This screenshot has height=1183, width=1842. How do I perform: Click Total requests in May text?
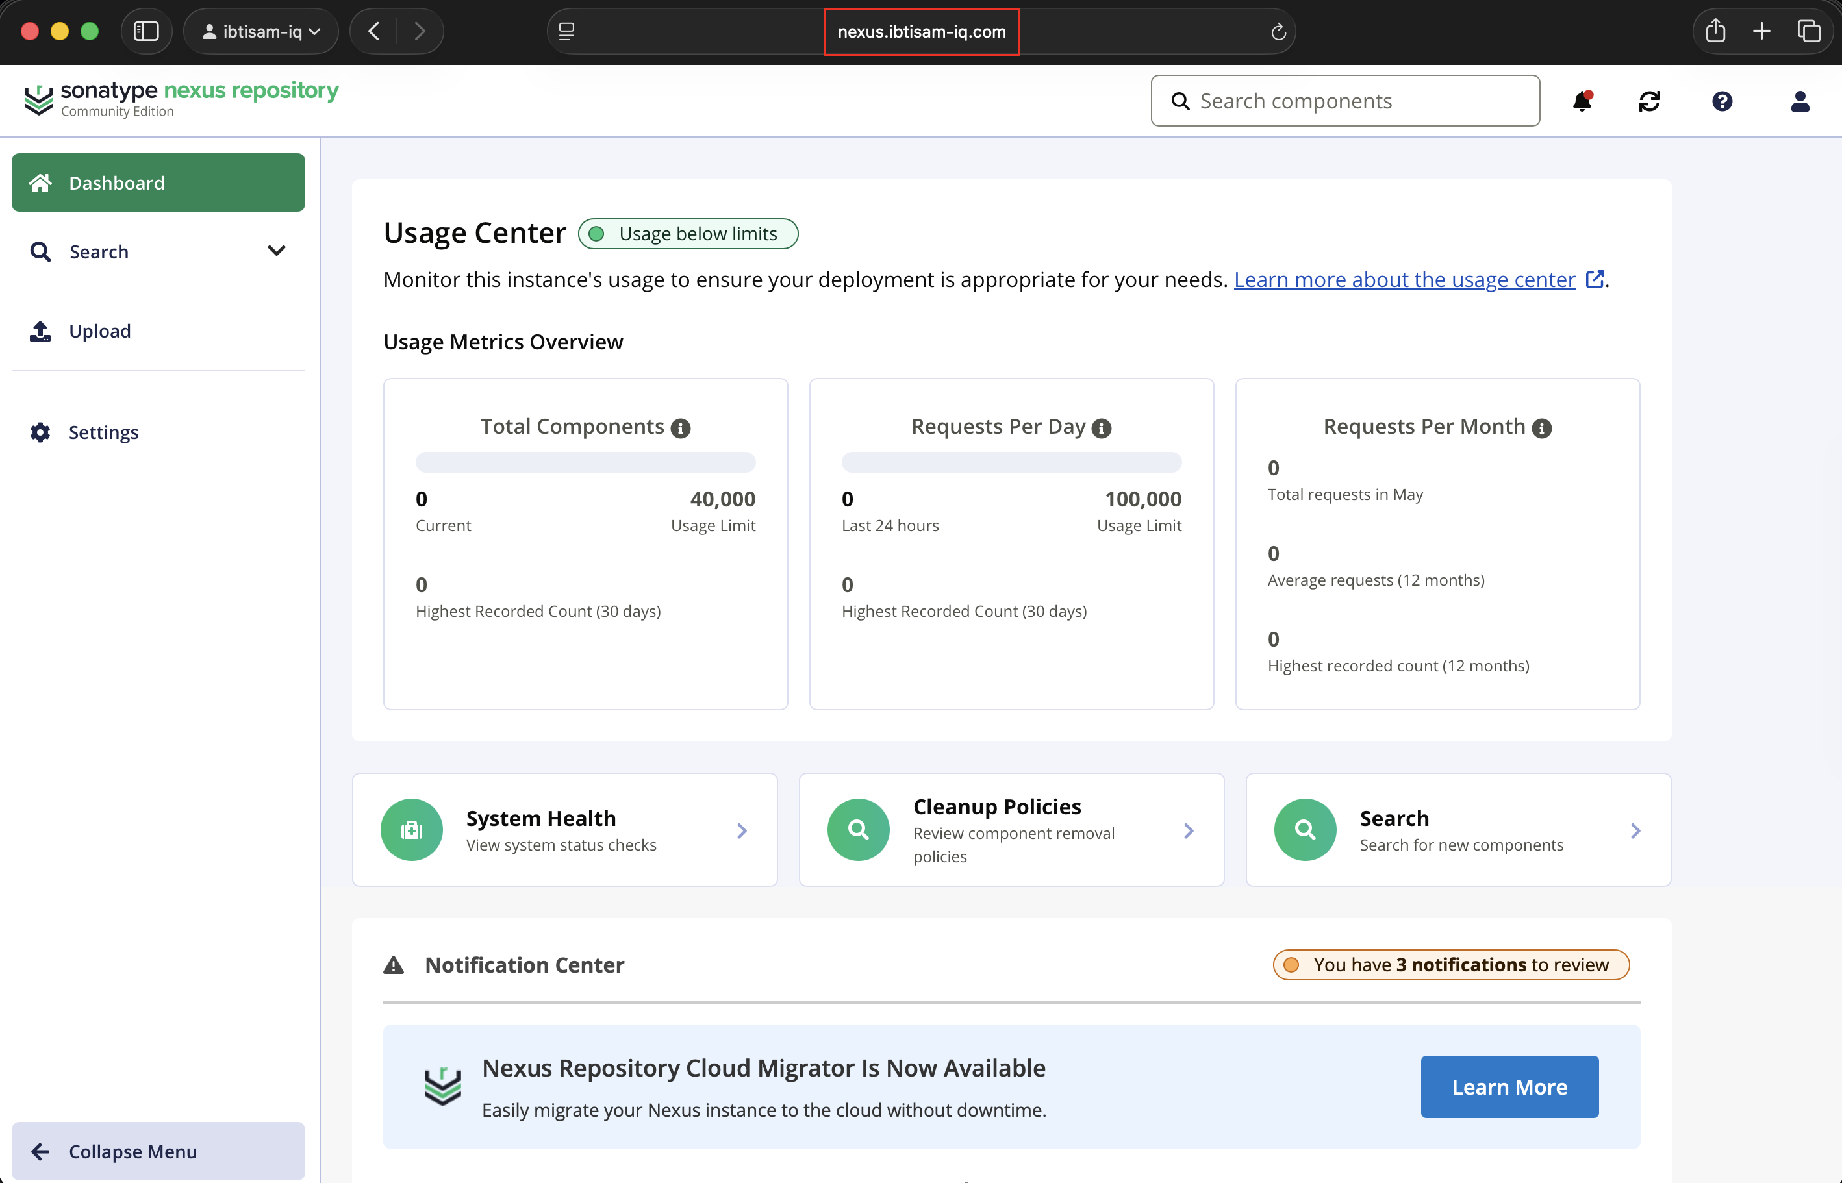[1345, 494]
